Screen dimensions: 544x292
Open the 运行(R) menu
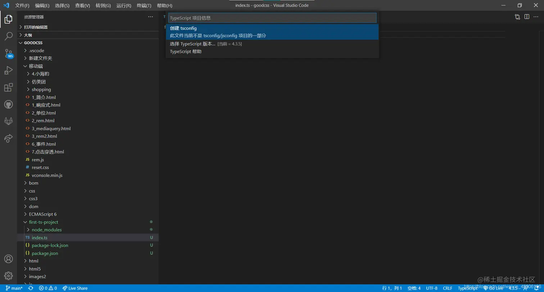(124, 5)
